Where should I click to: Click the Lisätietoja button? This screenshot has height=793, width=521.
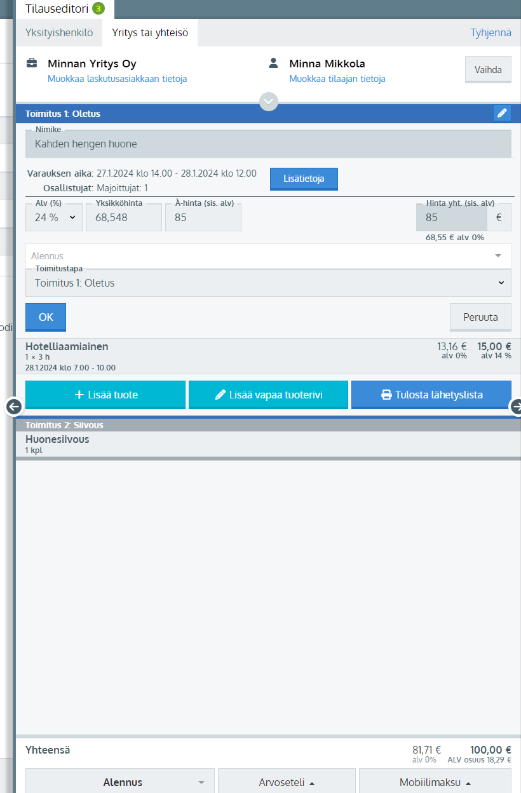click(304, 179)
